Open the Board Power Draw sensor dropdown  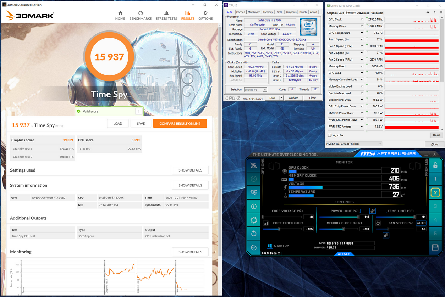(x=362, y=100)
